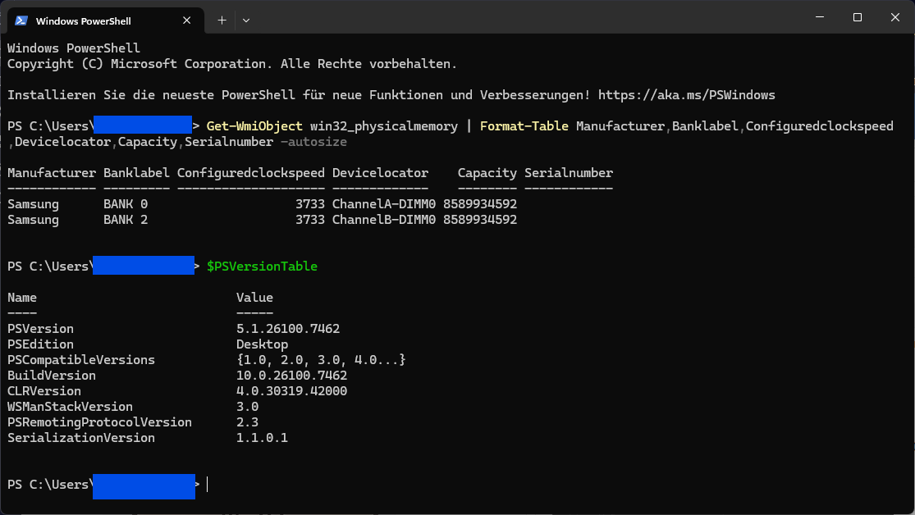Open the aka.ms/PSWindows link

pos(686,95)
